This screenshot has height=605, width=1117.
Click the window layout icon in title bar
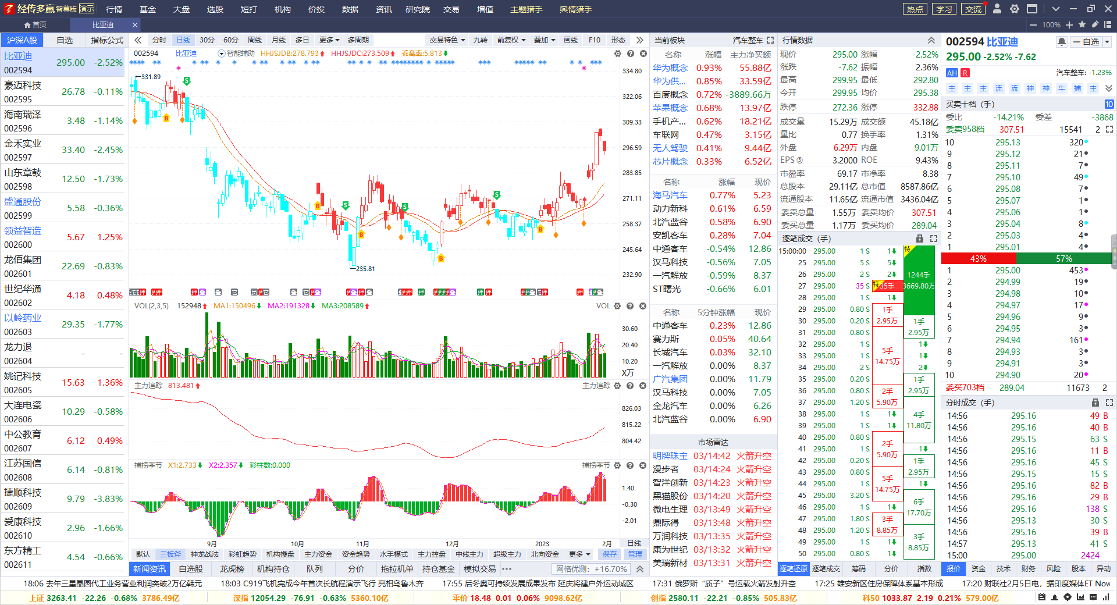pyautogui.click(x=1032, y=9)
